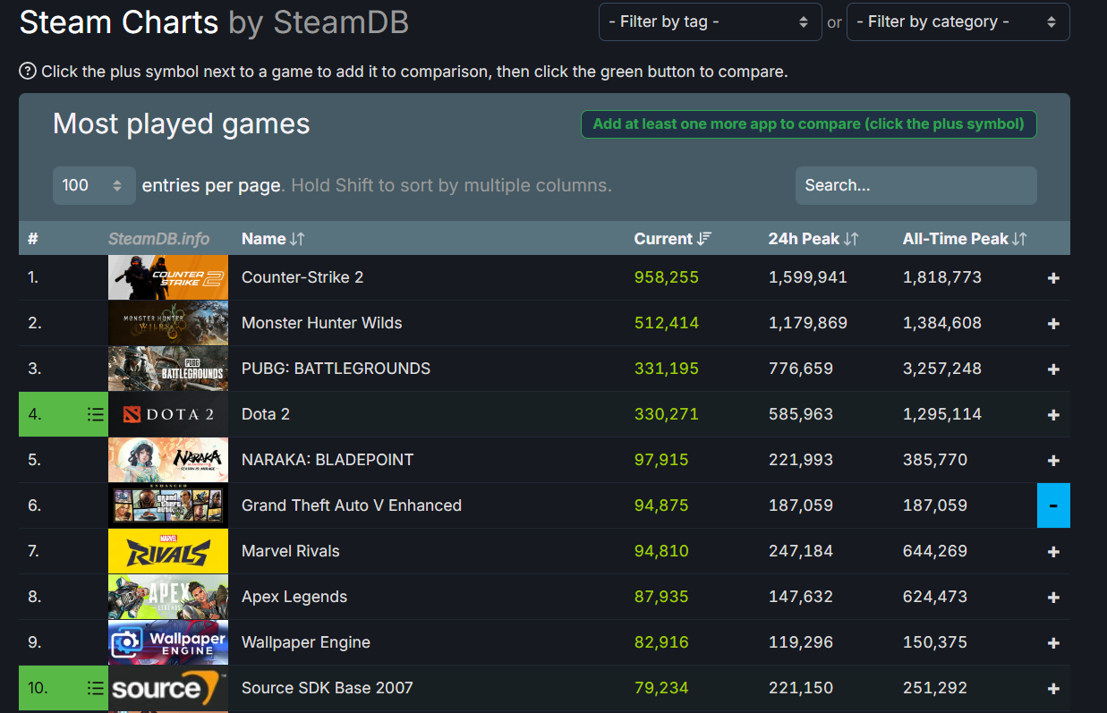Toggle comparison plus for Wallpaper Engine

(x=1053, y=643)
